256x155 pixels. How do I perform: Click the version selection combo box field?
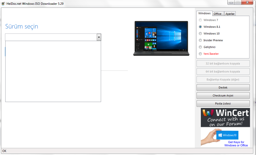click(x=51, y=37)
